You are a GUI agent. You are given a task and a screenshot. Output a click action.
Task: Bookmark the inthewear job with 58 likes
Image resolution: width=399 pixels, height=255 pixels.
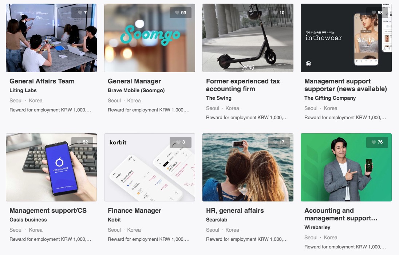[x=377, y=12]
